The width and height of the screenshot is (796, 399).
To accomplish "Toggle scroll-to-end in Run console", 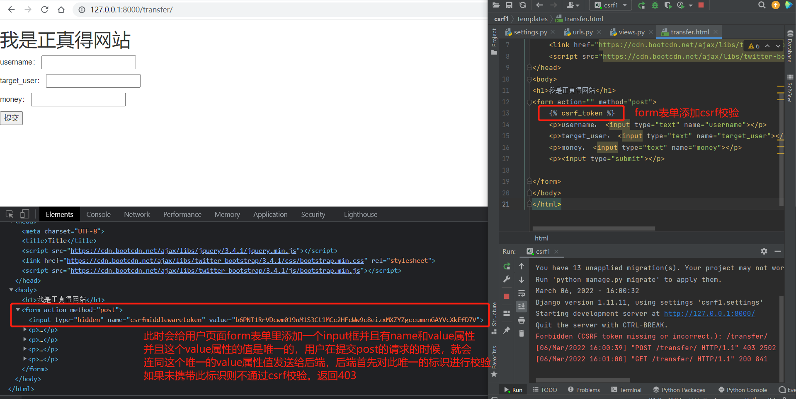I will click(522, 306).
